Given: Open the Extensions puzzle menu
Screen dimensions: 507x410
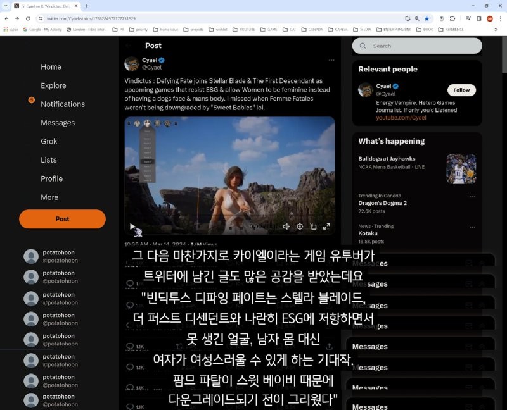Looking at the screenshot, I should pyautogui.click(x=452, y=19).
